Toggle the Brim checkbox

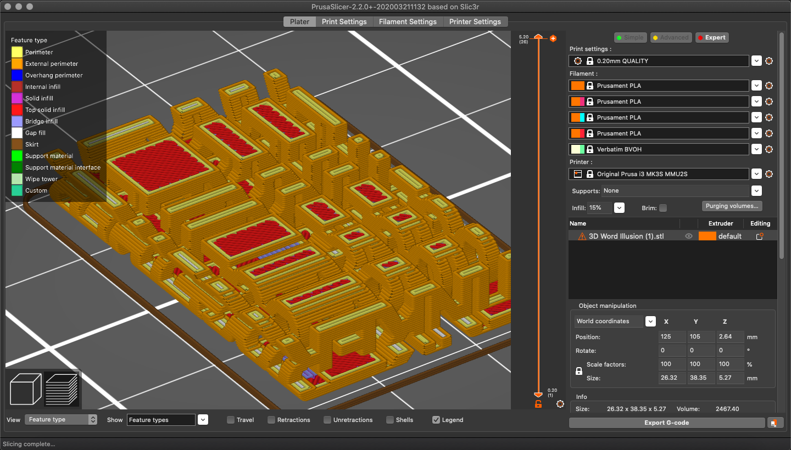pyautogui.click(x=663, y=208)
